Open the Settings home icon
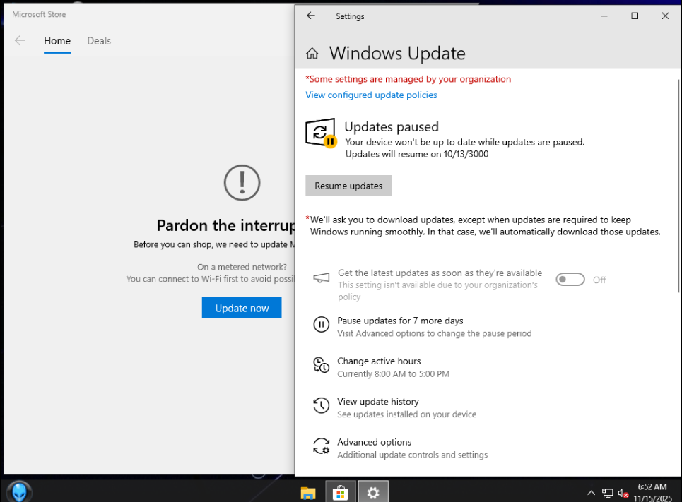This screenshot has height=502, width=682. coord(312,54)
